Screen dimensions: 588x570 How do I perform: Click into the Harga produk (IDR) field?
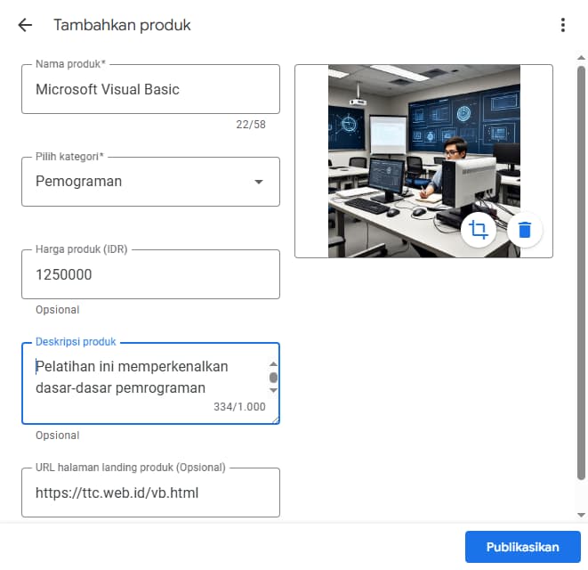[150, 274]
